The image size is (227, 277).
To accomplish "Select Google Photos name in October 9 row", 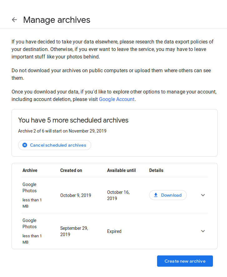I will point(29,188).
